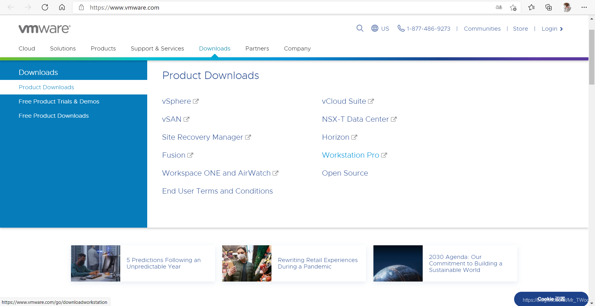Click the phone icon
This screenshot has width=595, height=306.
click(401, 28)
